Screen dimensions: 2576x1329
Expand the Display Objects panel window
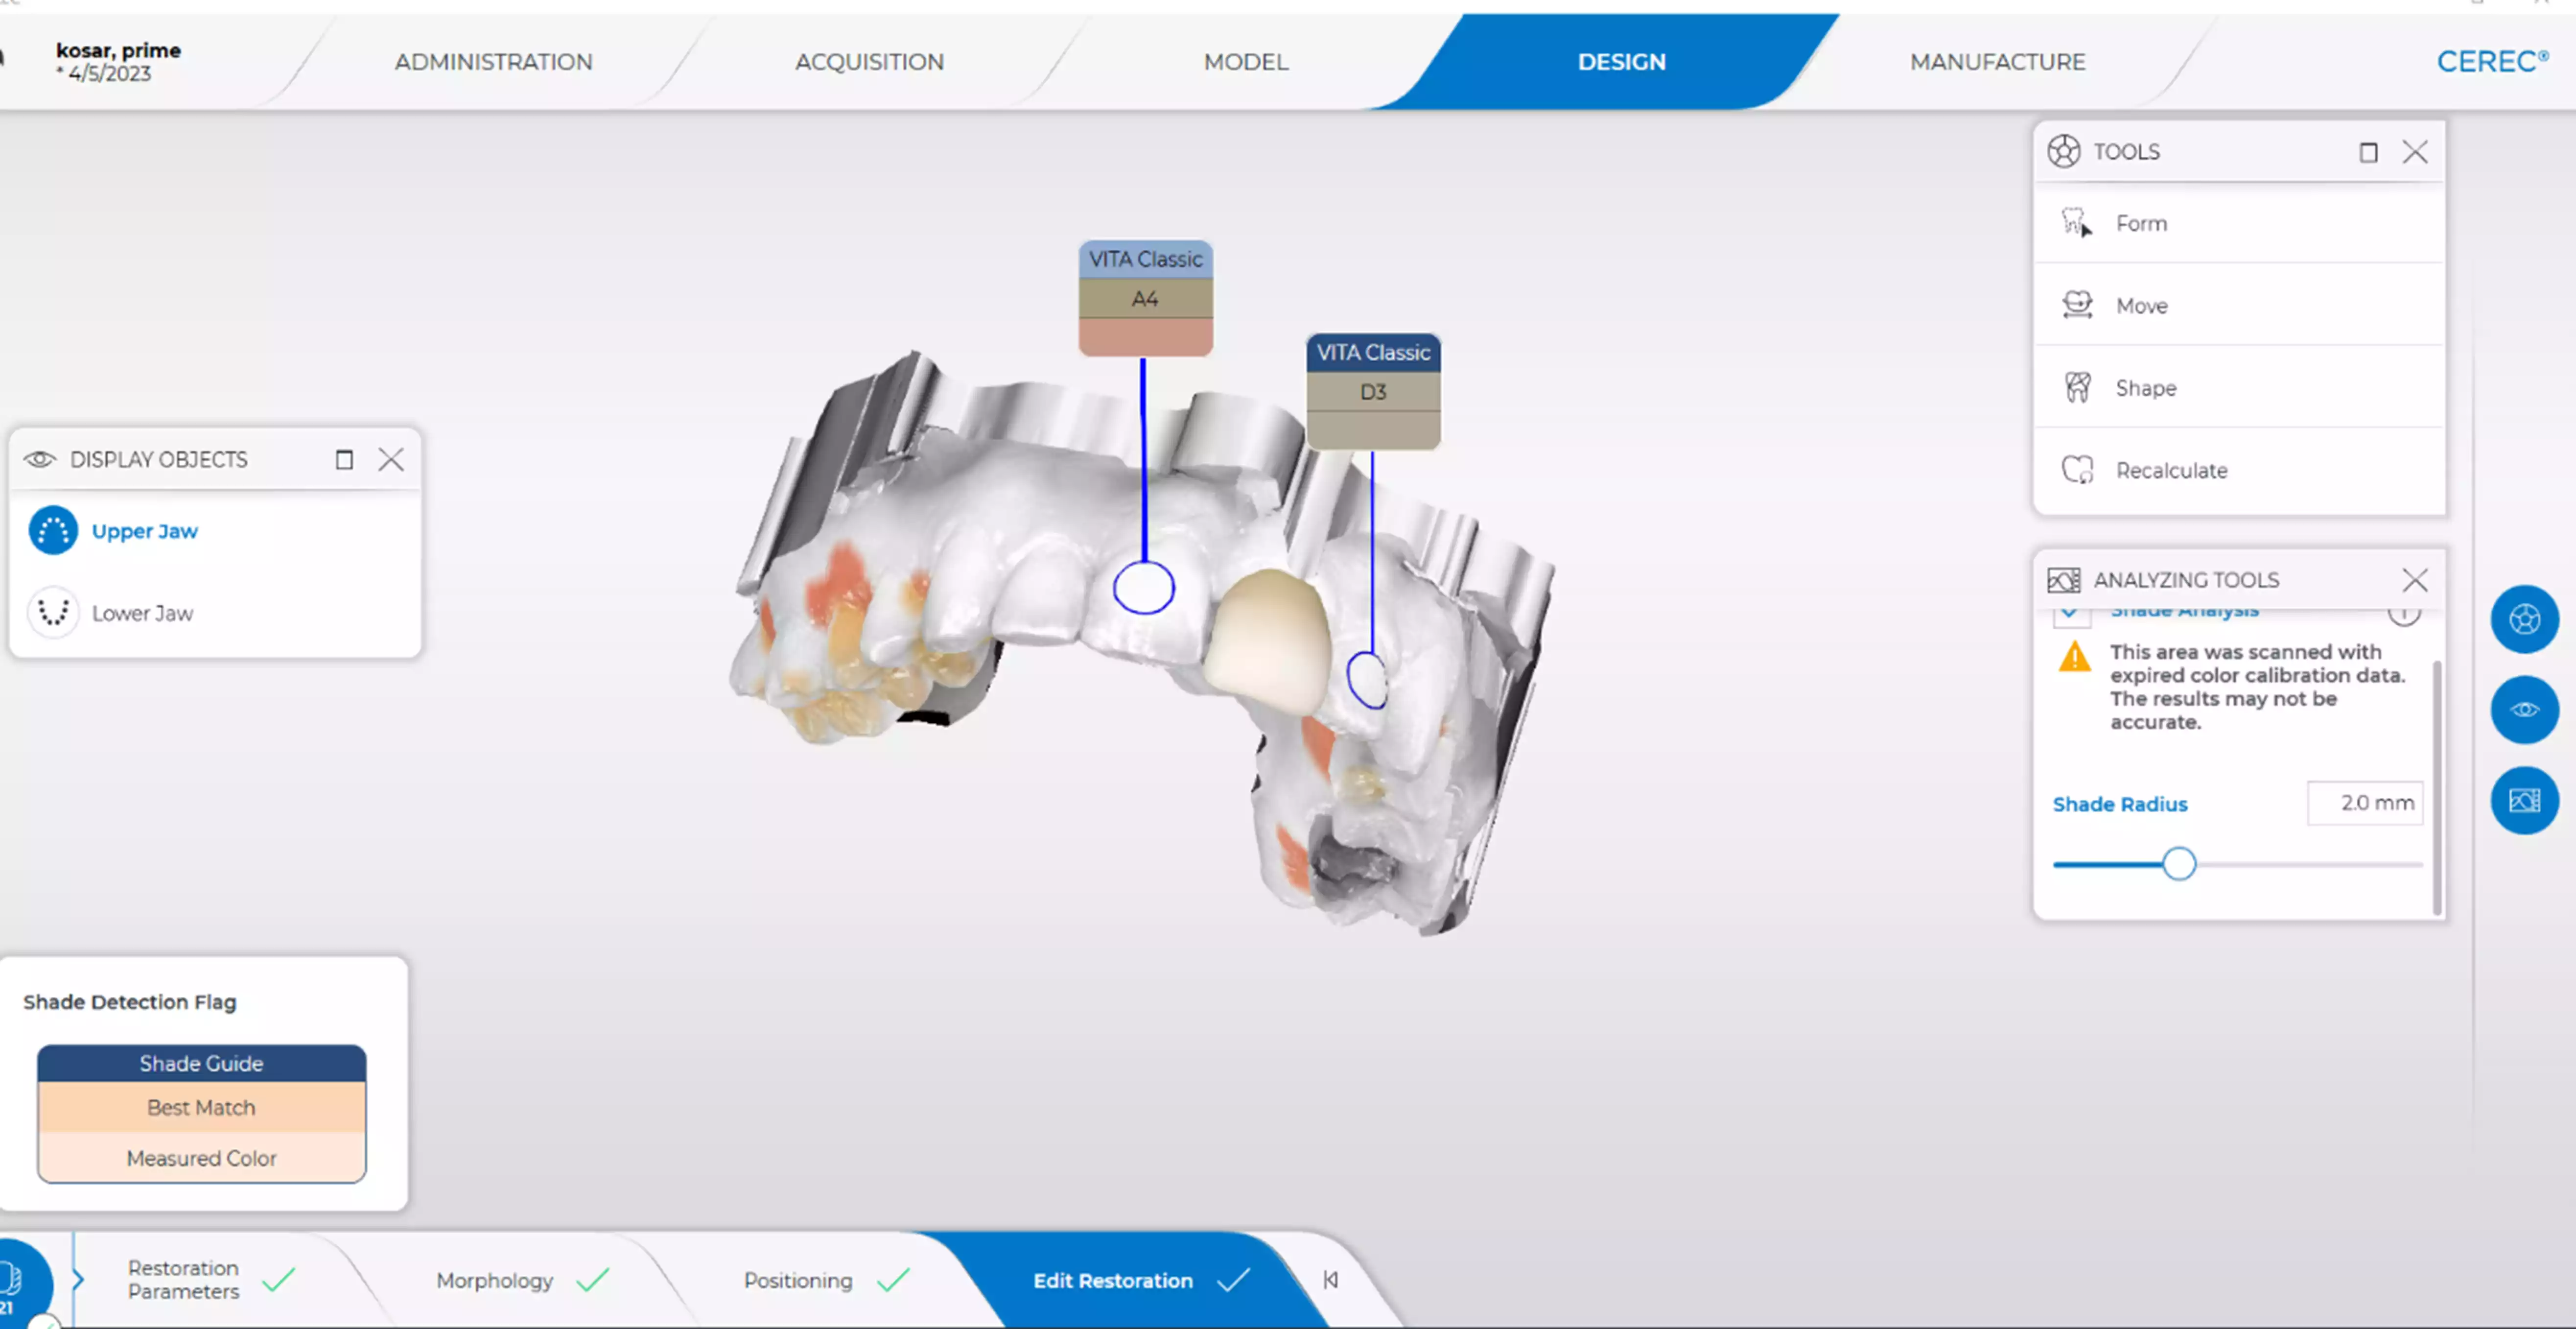tap(344, 460)
